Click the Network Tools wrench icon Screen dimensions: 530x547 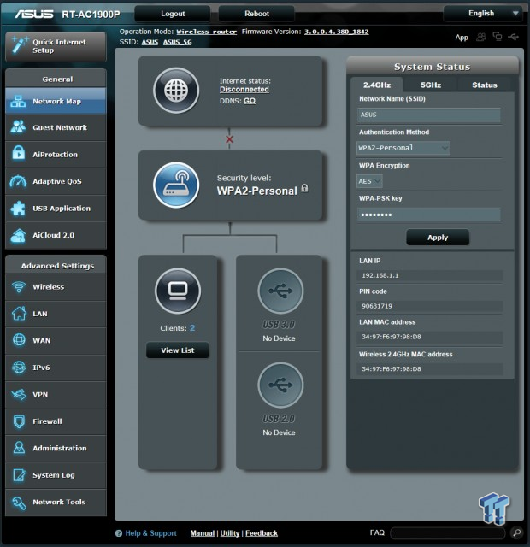(x=19, y=503)
